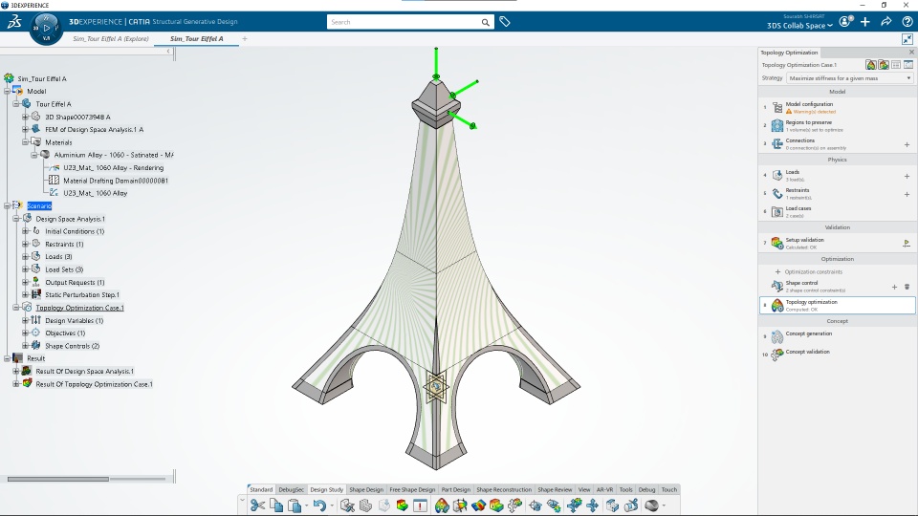The height and width of the screenshot is (516, 918).
Task: Click the Undo arrow icon
Action: click(319, 505)
